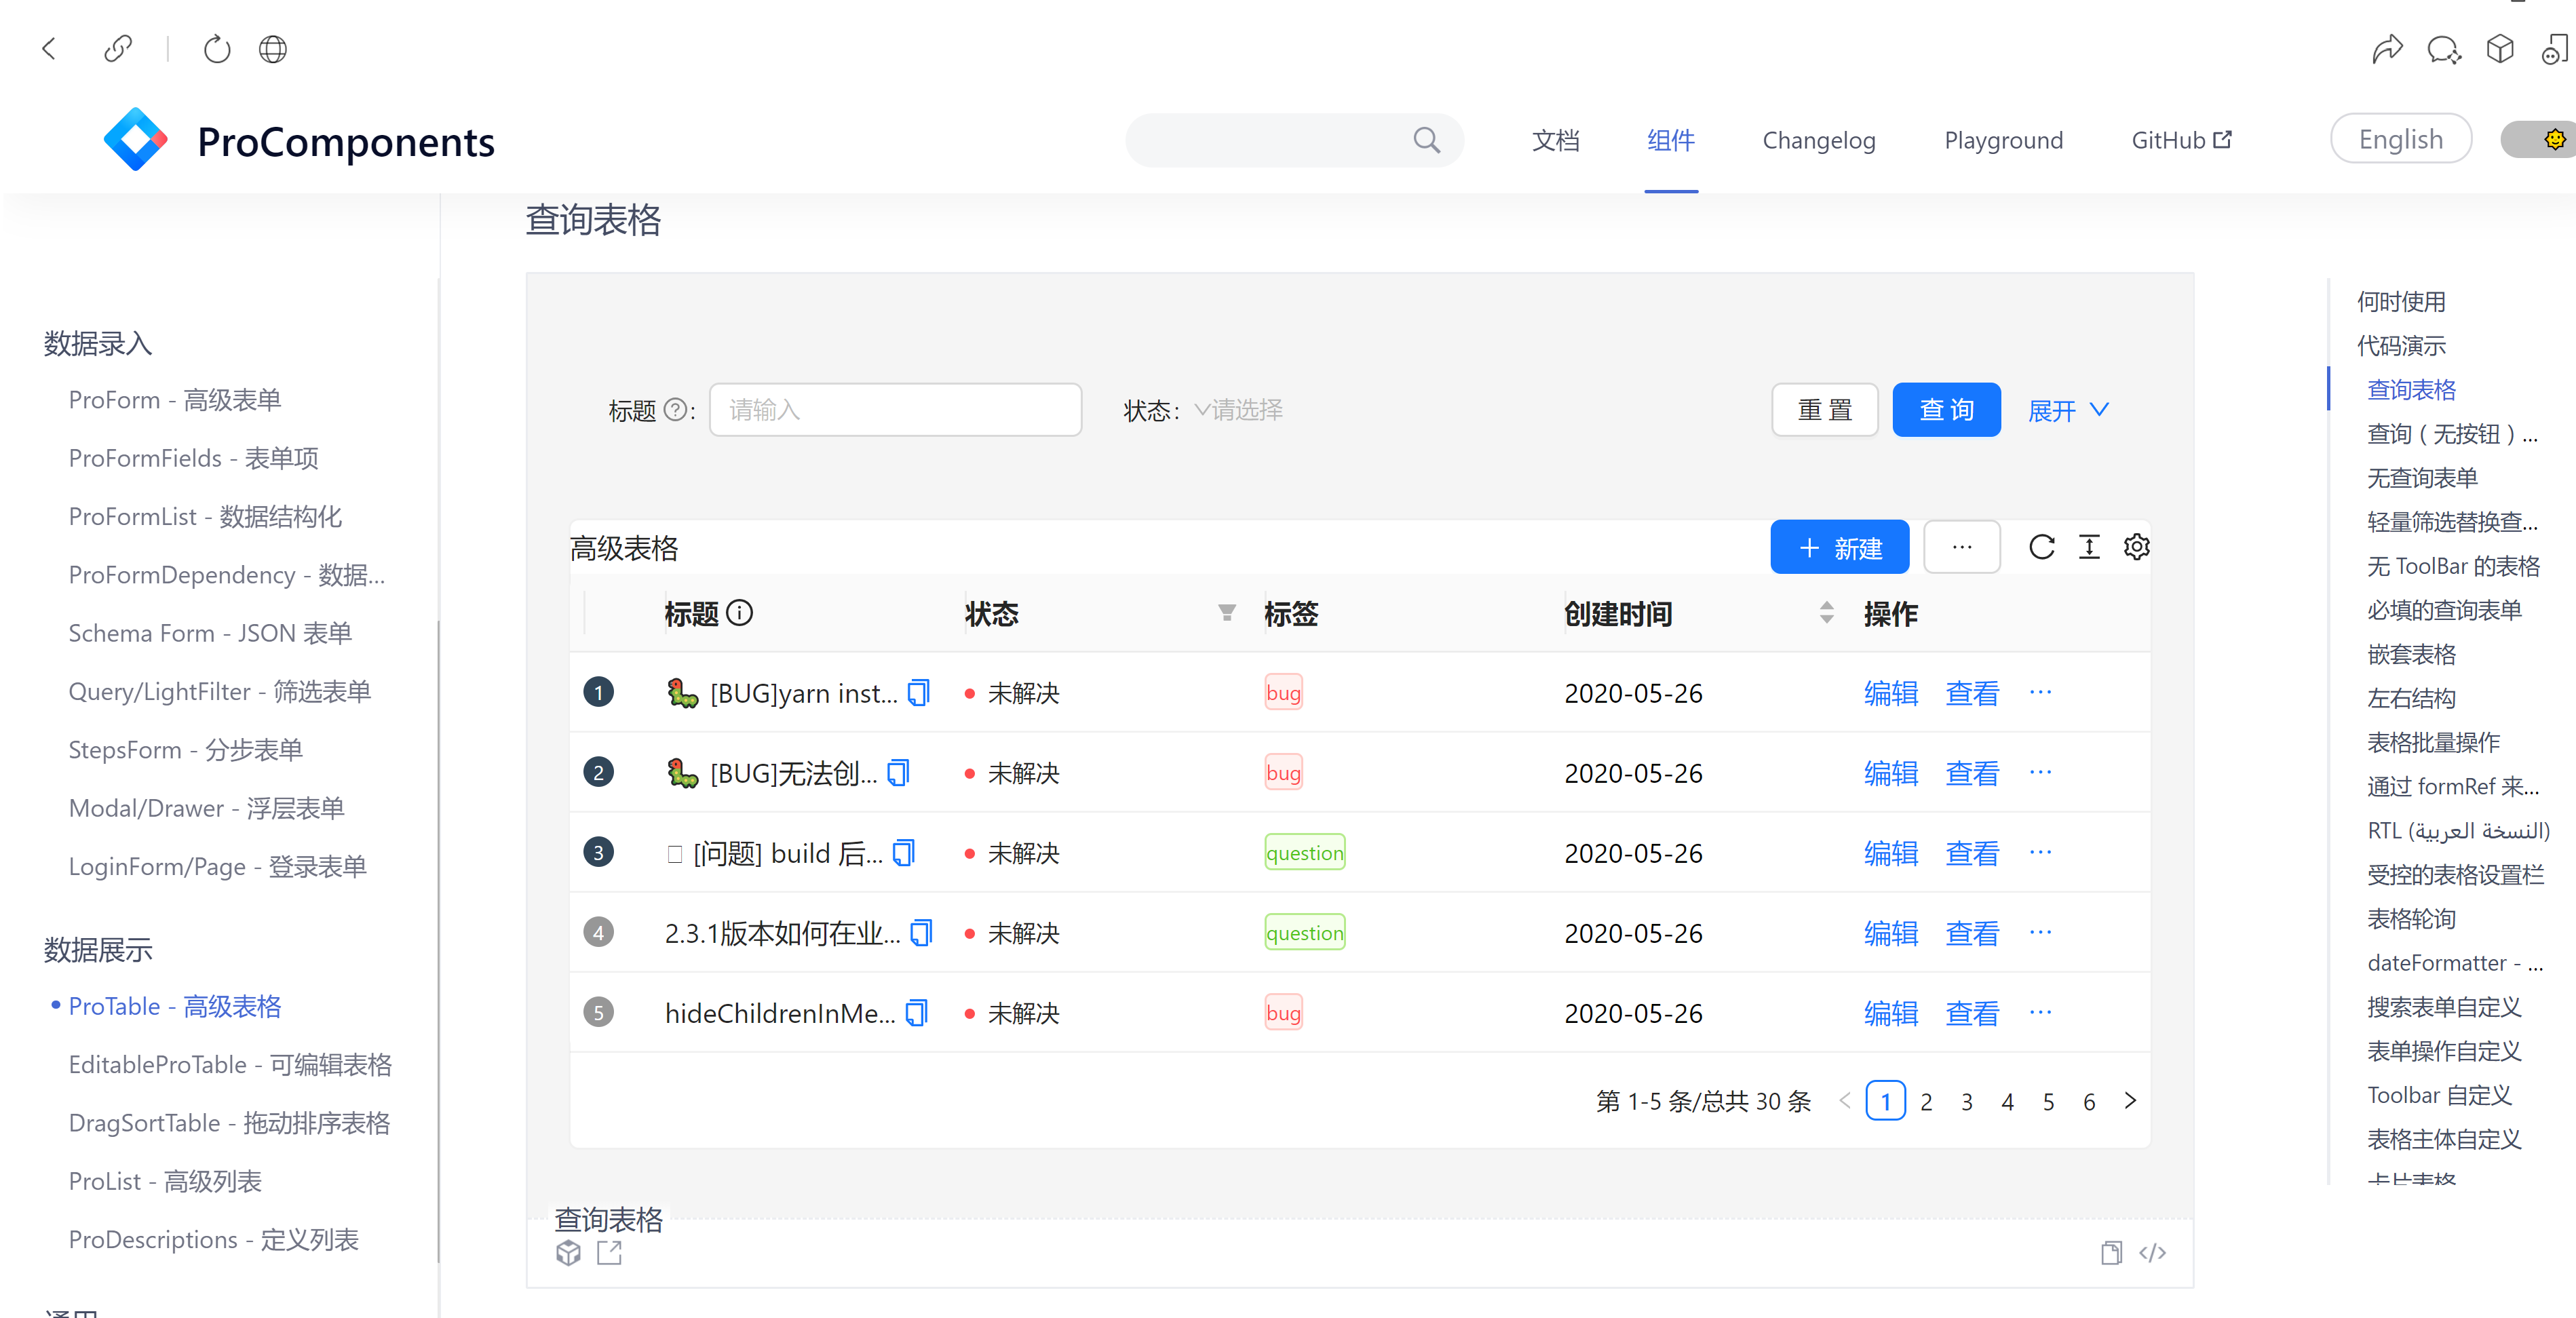This screenshot has width=2576, height=1318.
Task: Open table density setting icon
Action: coord(2089,547)
